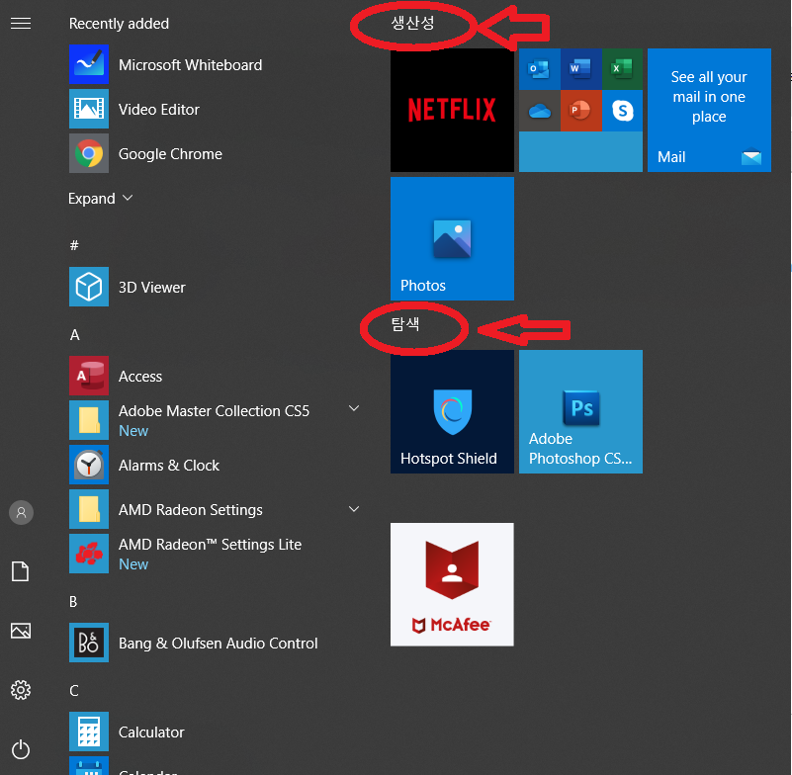Open Excel from the Office tile group
This screenshot has height=775, width=792.
[622, 69]
